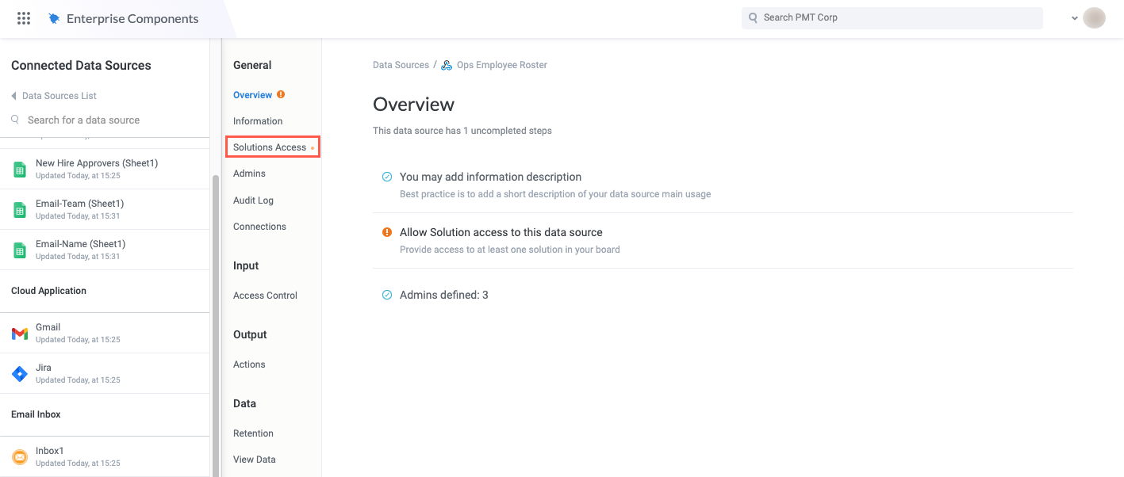Click the green check beside Admins defined
Screen dimensions: 1124x477
(386, 294)
